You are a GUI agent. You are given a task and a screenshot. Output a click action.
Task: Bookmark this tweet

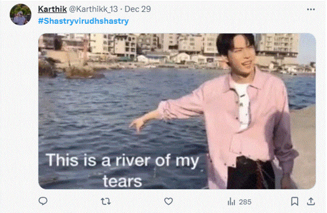pyautogui.click(x=294, y=202)
